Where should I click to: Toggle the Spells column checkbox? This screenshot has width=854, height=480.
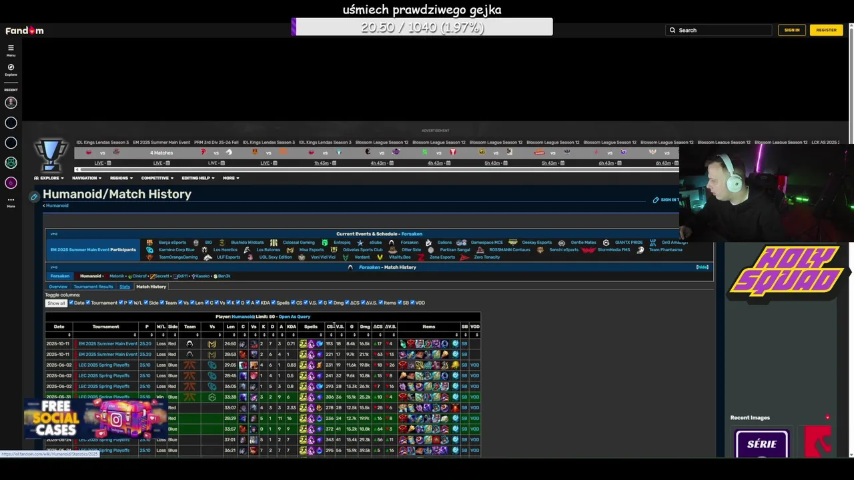274,303
